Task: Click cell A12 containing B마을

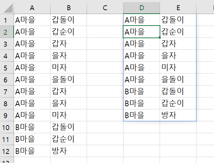Action: (32, 151)
